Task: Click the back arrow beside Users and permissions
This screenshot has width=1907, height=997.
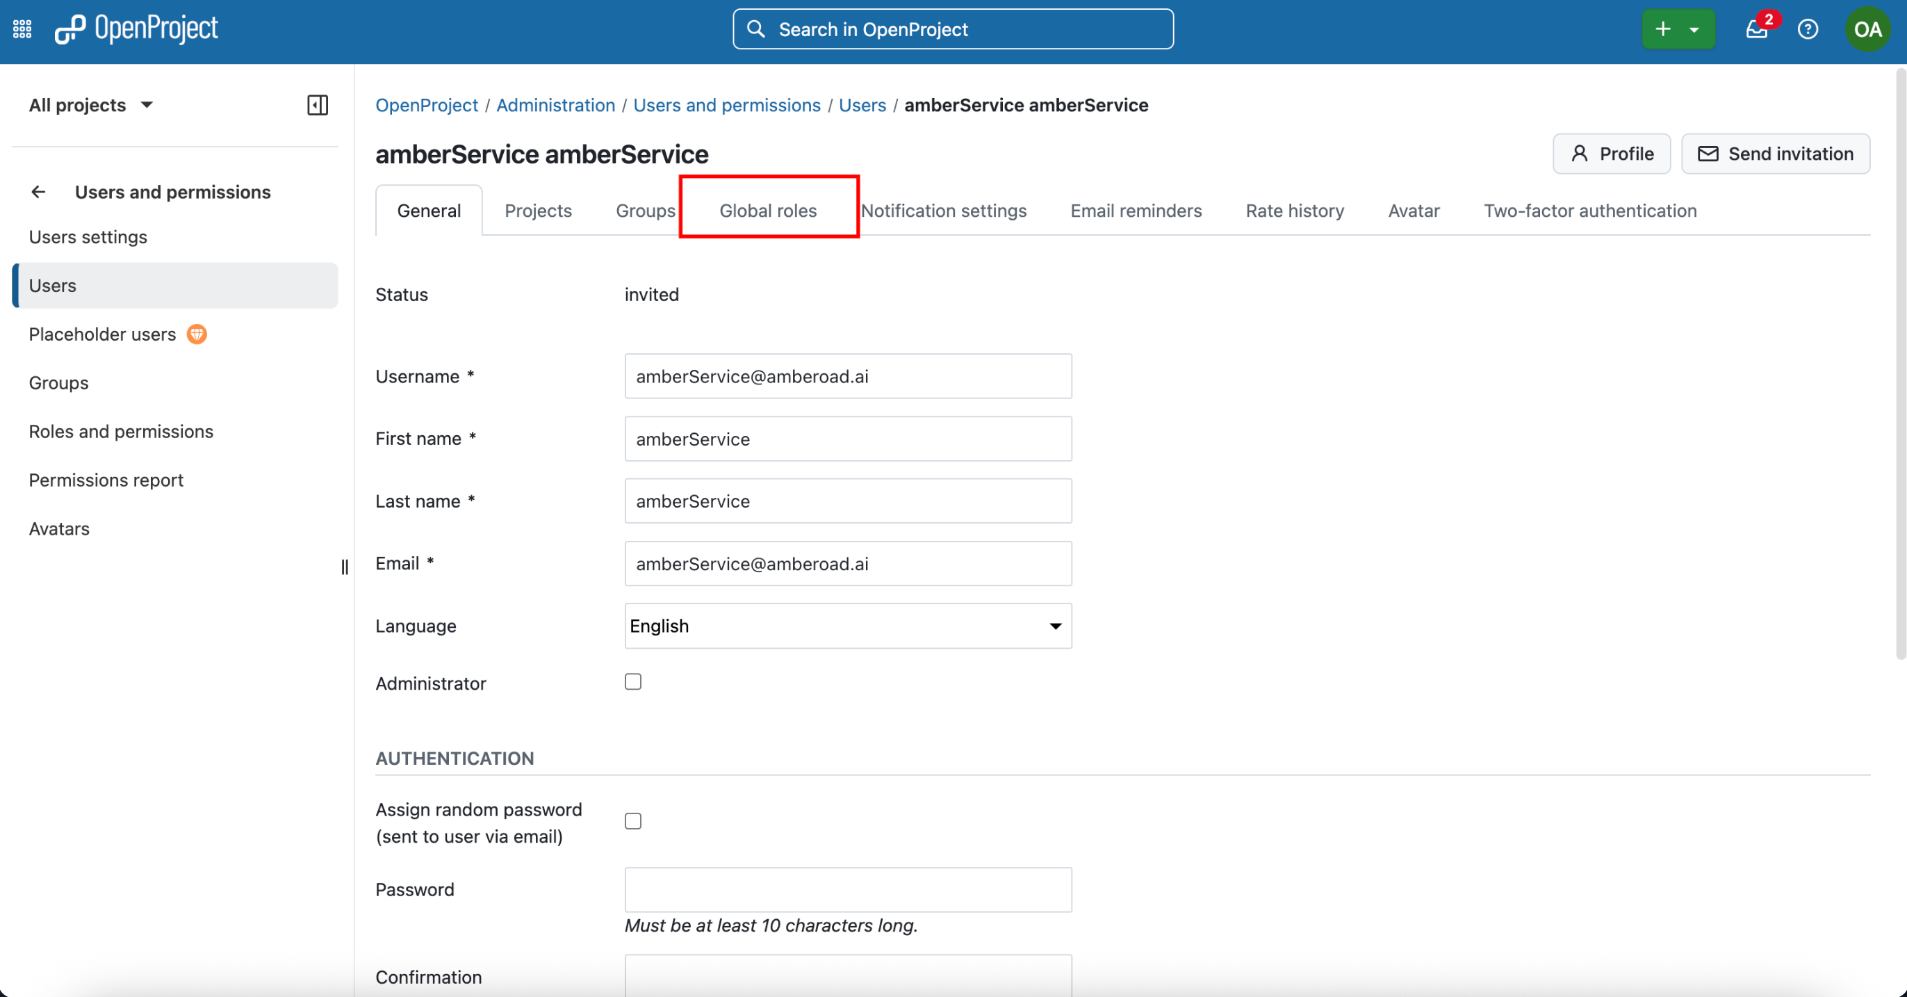Action: [38, 192]
